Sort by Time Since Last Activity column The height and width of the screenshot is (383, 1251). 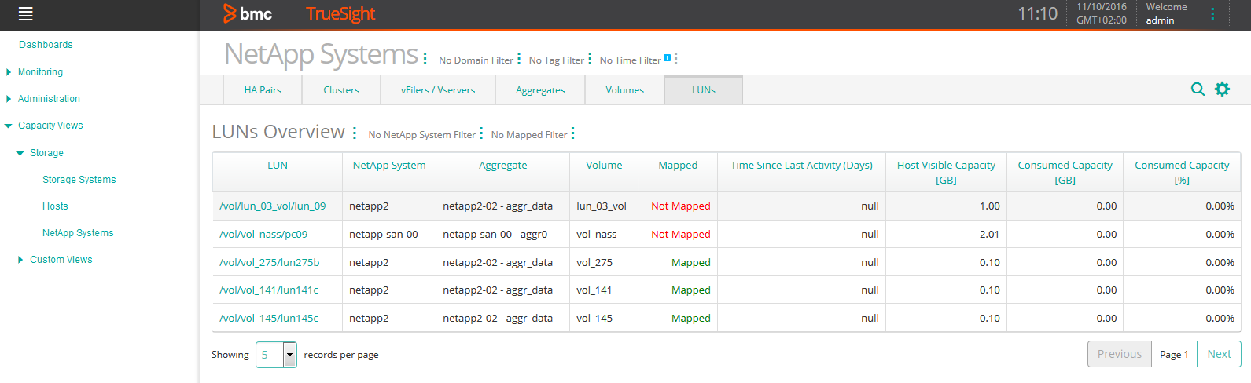point(801,166)
